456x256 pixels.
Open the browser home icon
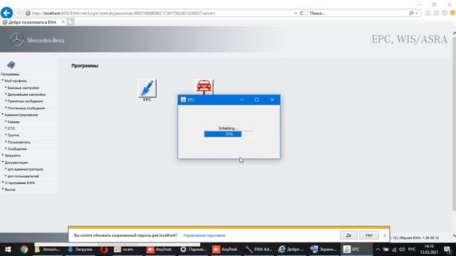(x=428, y=13)
